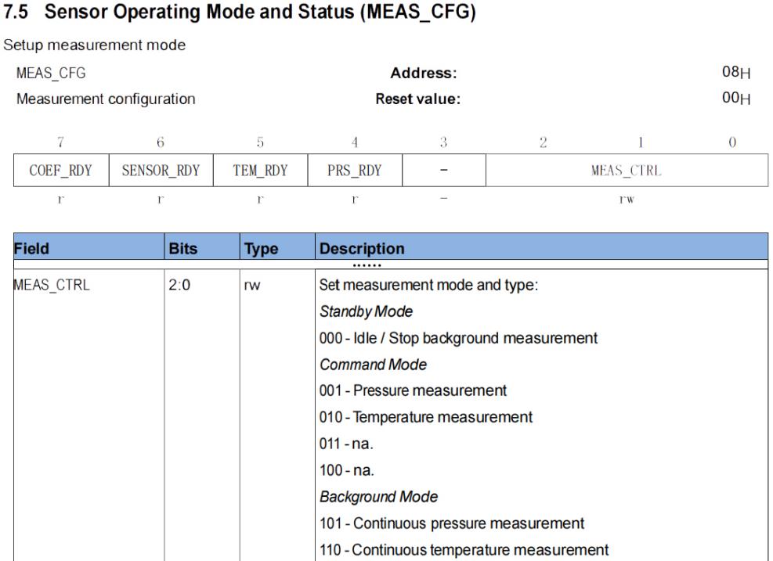Click the Field column header
Screen dimensions: 773x561
(x=31, y=250)
